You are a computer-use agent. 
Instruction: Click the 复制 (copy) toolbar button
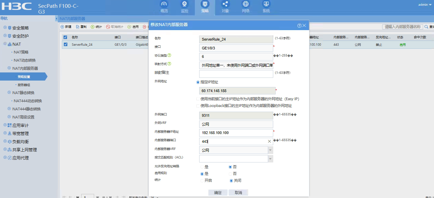click(81, 27)
